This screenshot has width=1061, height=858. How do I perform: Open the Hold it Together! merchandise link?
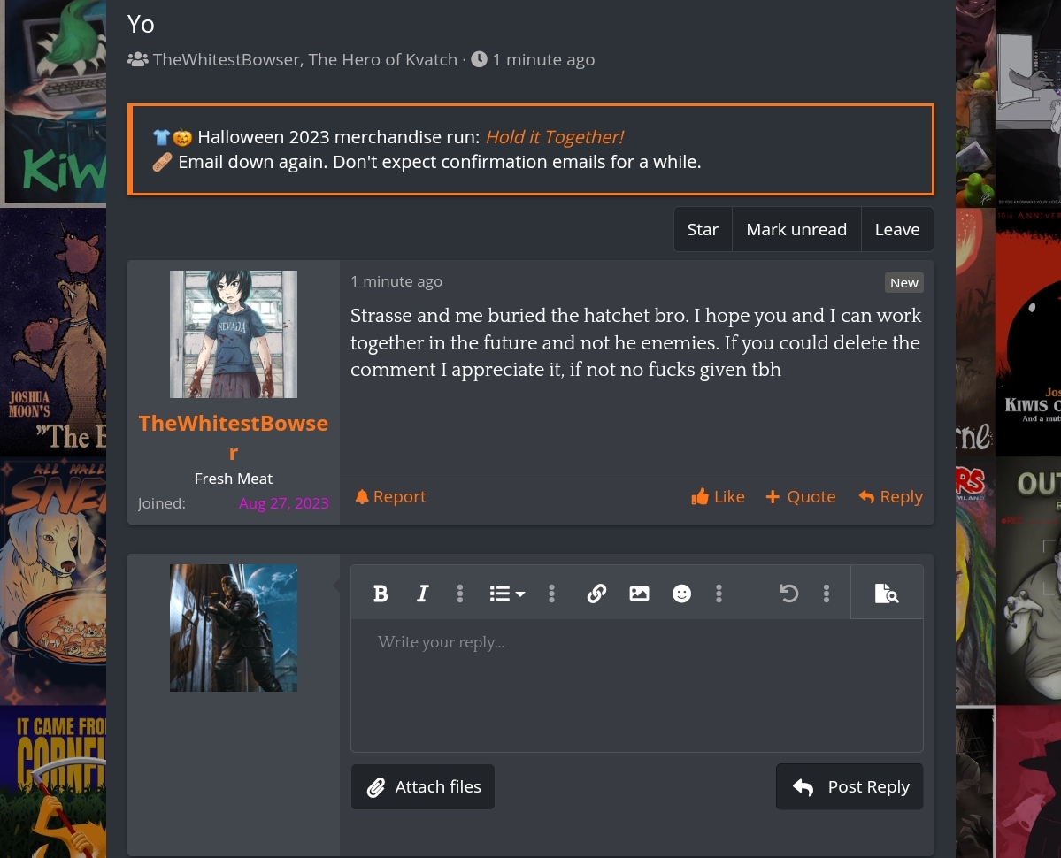[555, 137]
